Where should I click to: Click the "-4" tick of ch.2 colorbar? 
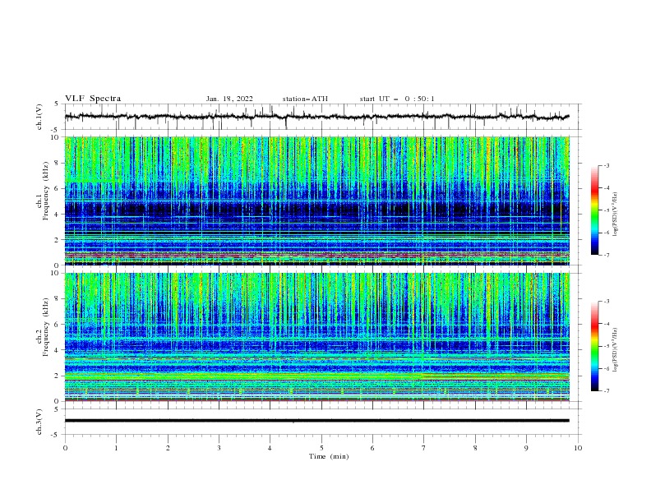[606, 324]
